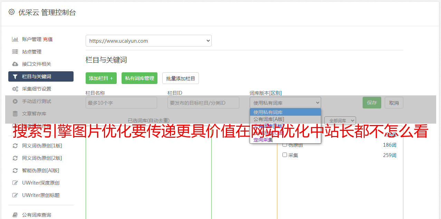Choose the 使用私有词库 option in the list

tap(285, 112)
